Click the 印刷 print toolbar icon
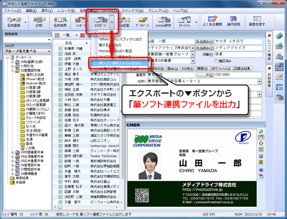The width and height of the screenshot is (287, 219). tap(39, 22)
